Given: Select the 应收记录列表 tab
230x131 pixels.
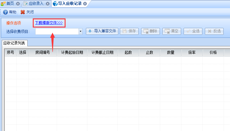Looking at the screenshot, I should pyautogui.click(x=14, y=43).
